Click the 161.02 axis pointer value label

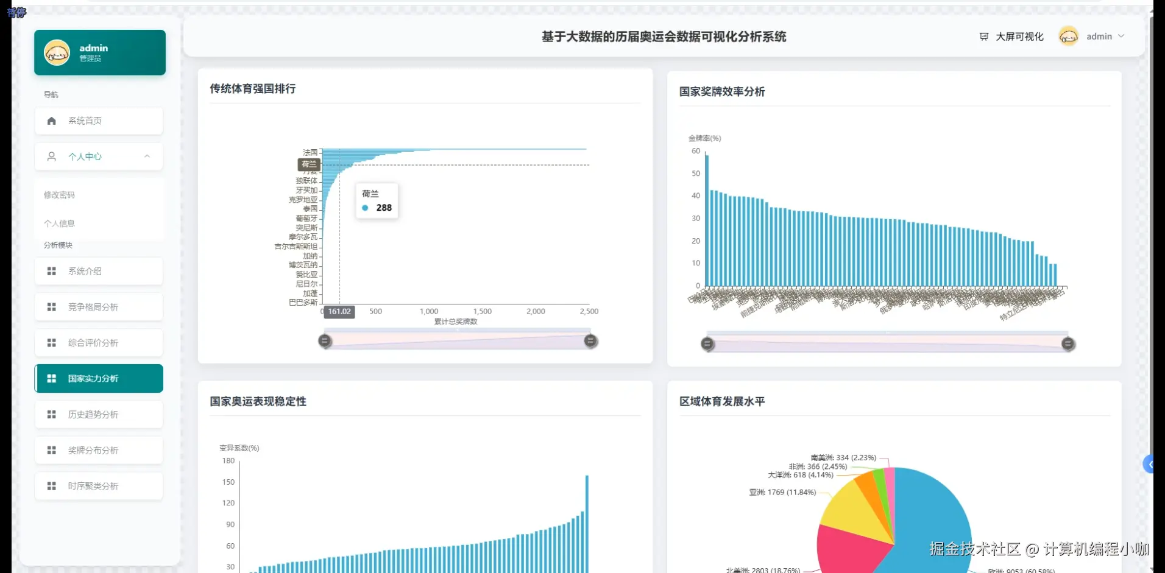339,311
